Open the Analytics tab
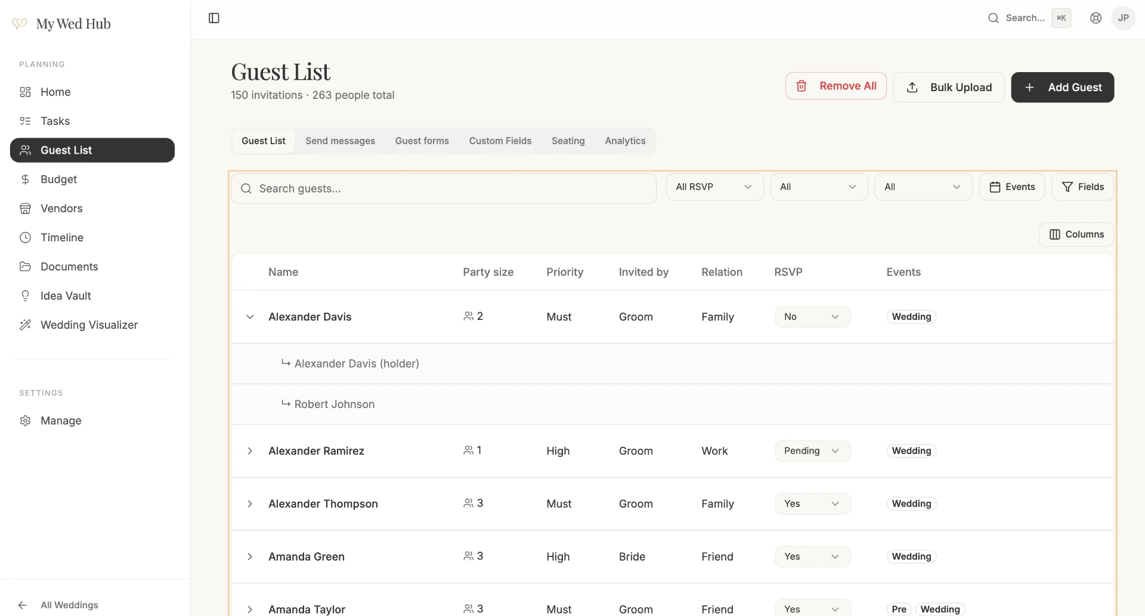The width and height of the screenshot is (1145, 616). (x=625, y=141)
